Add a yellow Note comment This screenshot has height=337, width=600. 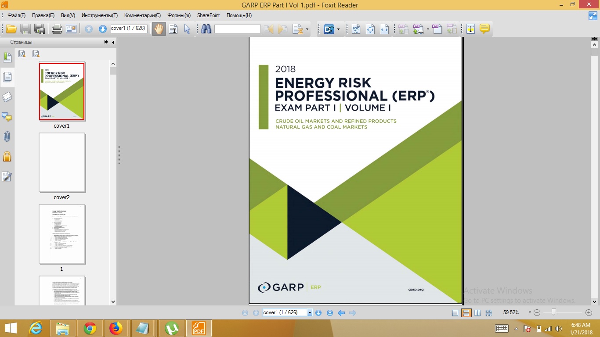pos(485,29)
